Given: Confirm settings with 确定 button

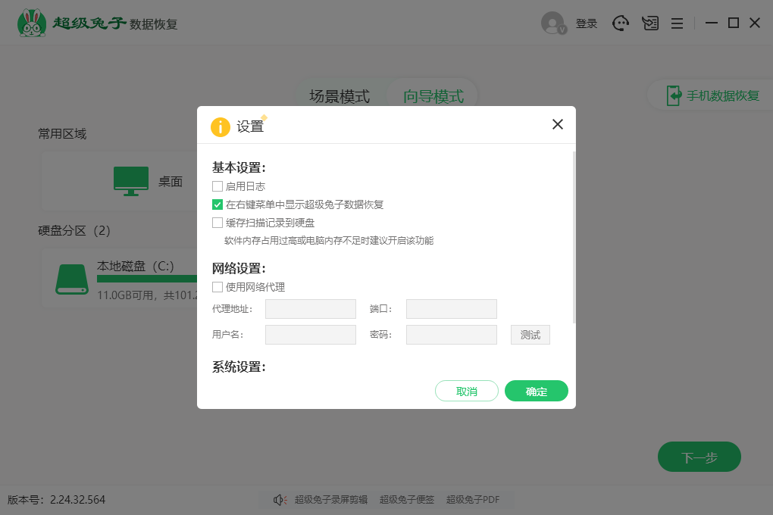Looking at the screenshot, I should (537, 392).
